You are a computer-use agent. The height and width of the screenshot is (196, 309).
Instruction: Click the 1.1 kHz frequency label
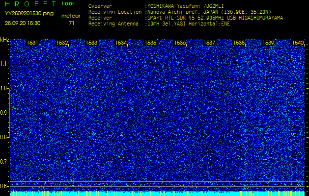4,64
